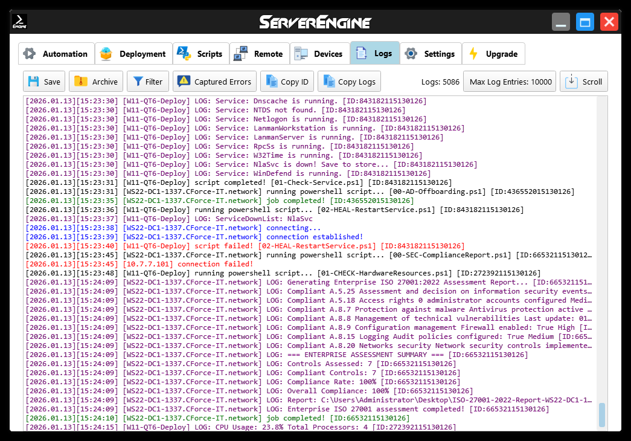Open the Upgrade tab
This screenshot has height=441, width=631.
(x=493, y=54)
